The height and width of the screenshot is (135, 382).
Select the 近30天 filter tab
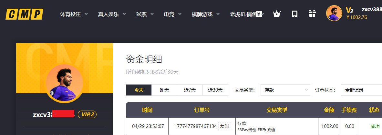pyautogui.click(x=215, y=90)
